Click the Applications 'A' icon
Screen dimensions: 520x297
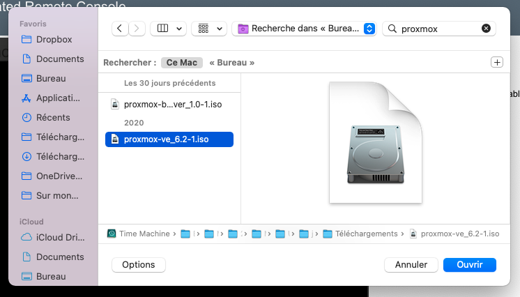click(x=26, y=98)
